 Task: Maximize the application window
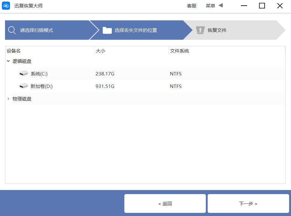[x=262, y=6]
